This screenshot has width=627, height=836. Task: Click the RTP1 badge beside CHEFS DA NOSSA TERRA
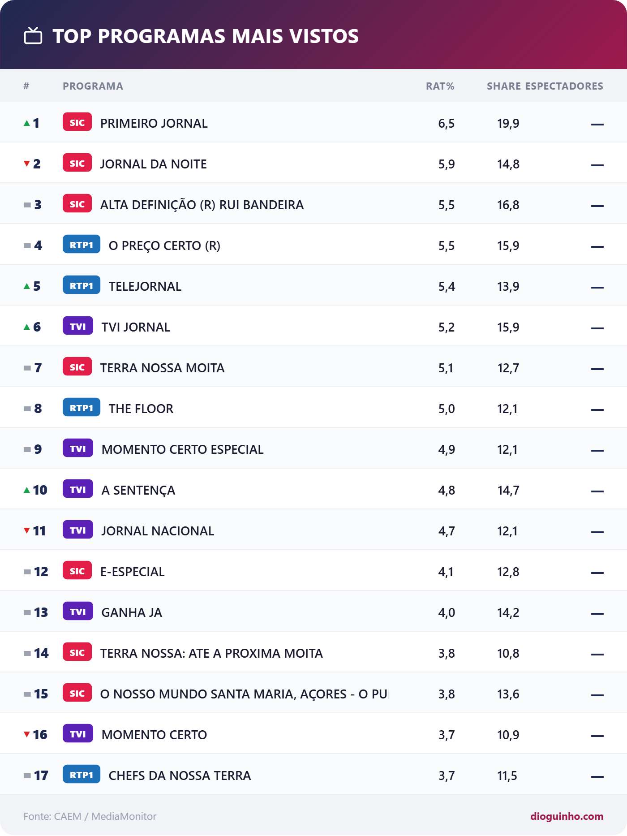point(82,775)
